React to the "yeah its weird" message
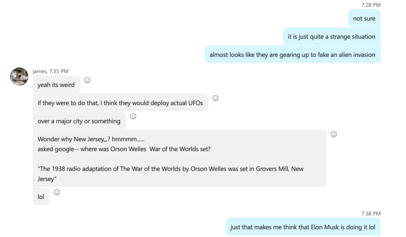 (x=87, y=80)
